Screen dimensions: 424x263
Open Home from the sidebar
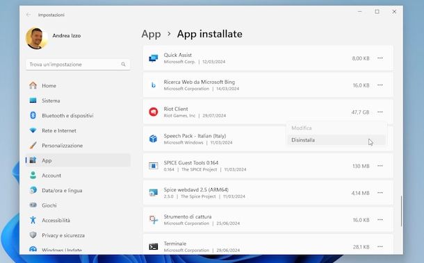coord(78,85)
